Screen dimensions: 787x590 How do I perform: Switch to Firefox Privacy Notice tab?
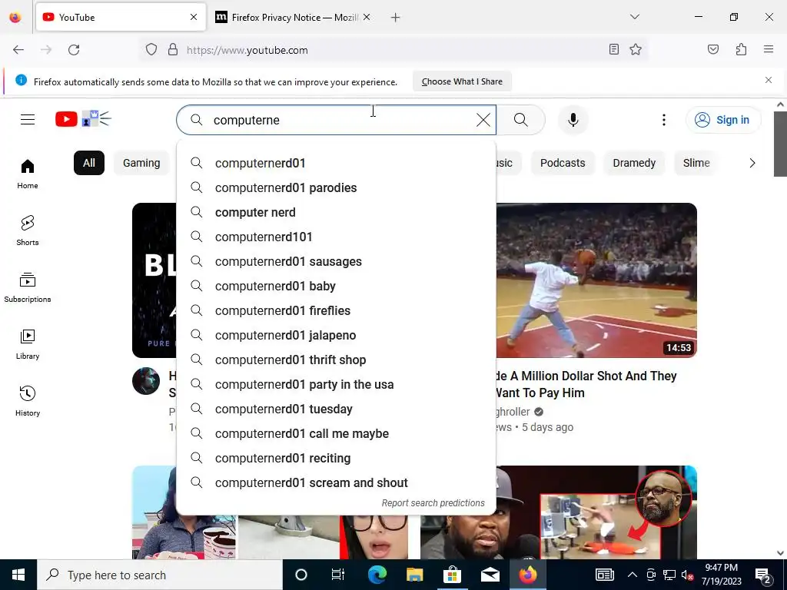click(x=293, y=18)
